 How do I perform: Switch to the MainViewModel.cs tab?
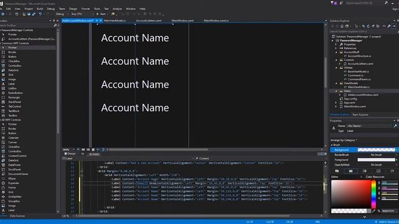pyautogui.click(x=115, y=21)
